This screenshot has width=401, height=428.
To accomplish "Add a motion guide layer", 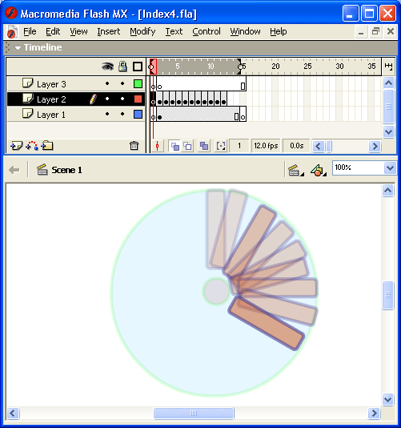I will point(32,146).
